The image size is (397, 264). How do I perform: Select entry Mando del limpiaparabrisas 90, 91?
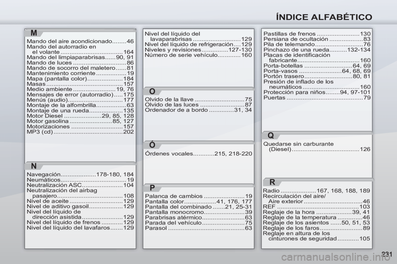pos(80,57)
